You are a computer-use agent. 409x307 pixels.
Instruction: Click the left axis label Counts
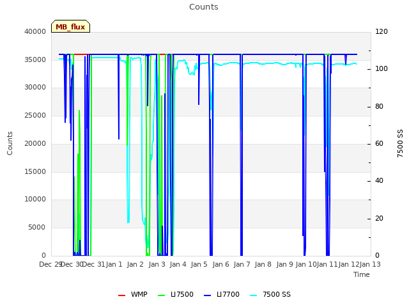(x=10, y=143)
